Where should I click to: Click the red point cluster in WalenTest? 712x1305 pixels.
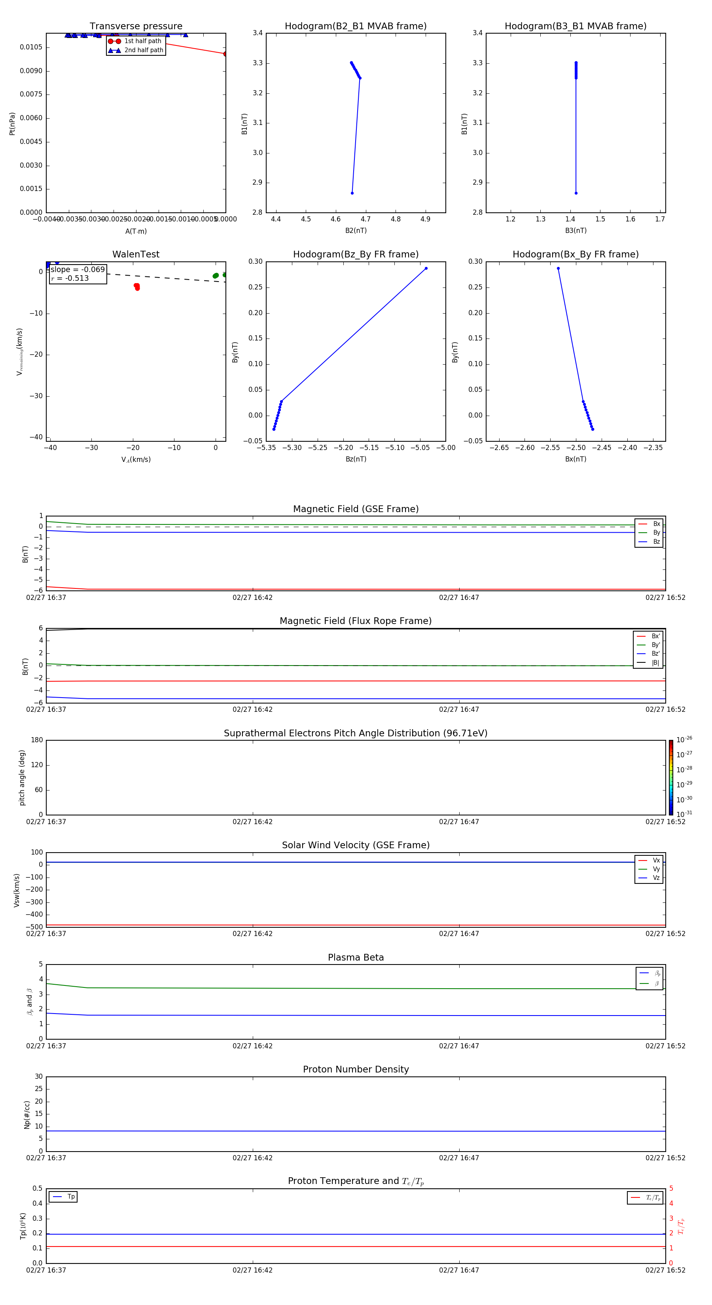pos(137,287)
